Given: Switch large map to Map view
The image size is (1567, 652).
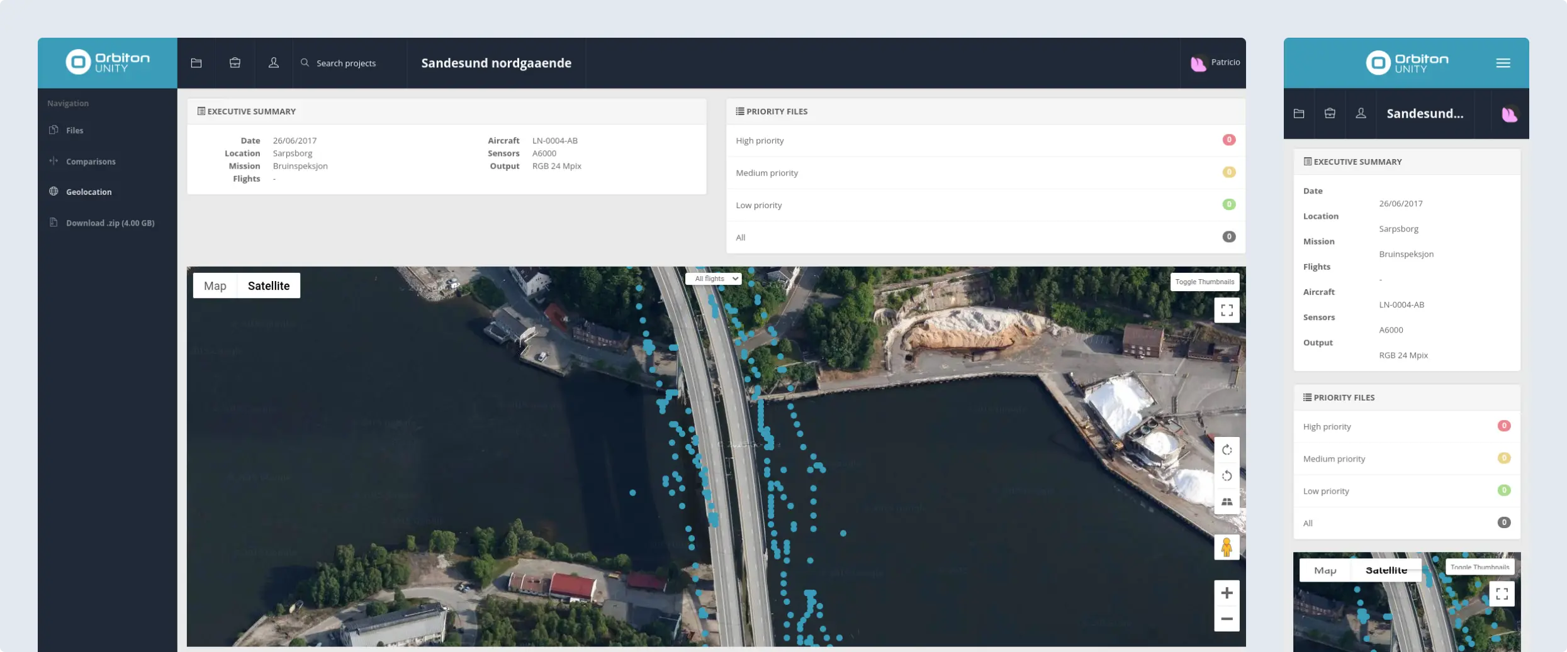Looking at the screenshot, I should click(x=215, y=286).
